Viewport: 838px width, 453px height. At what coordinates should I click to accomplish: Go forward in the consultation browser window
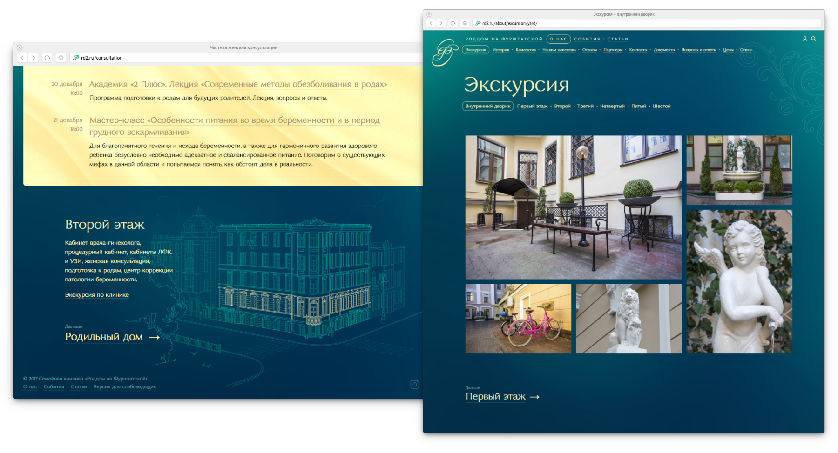point(34,58)
